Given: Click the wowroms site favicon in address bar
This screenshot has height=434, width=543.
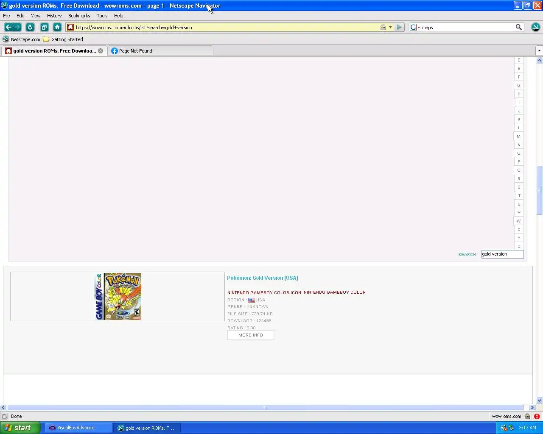Looking at the screenshot, I should [71, 27].
